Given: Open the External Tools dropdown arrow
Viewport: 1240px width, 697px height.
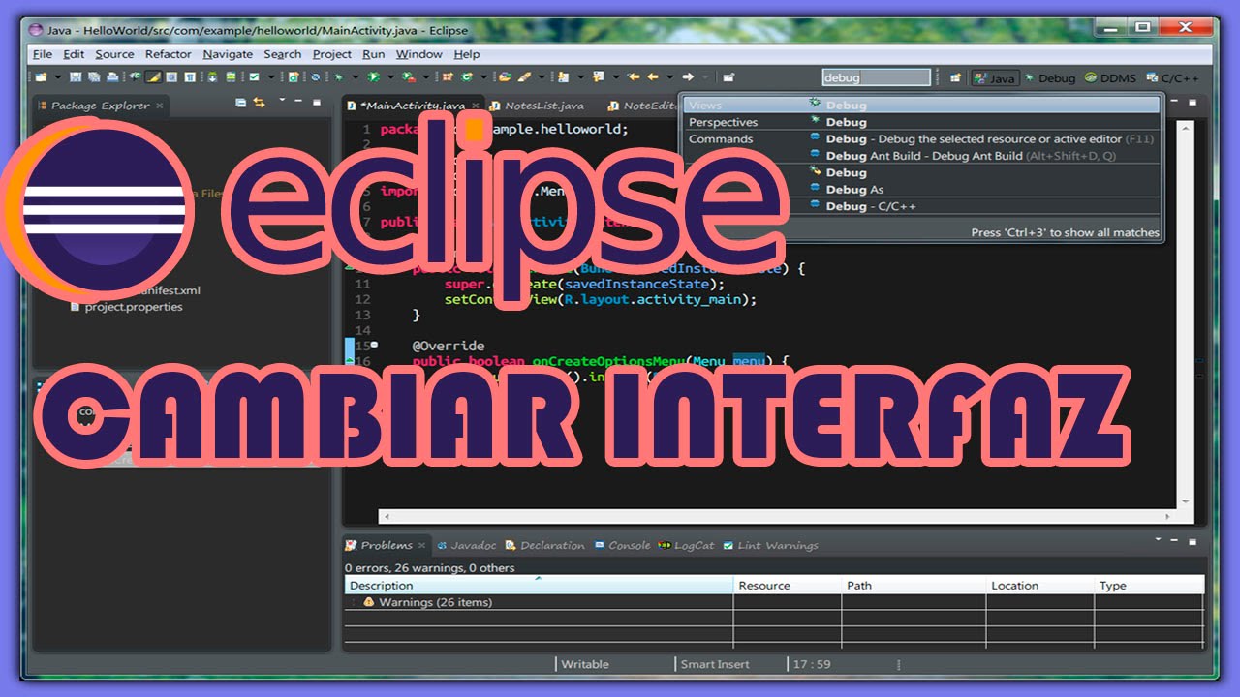Looking at the screenshot, I should (x=426, y=76).
